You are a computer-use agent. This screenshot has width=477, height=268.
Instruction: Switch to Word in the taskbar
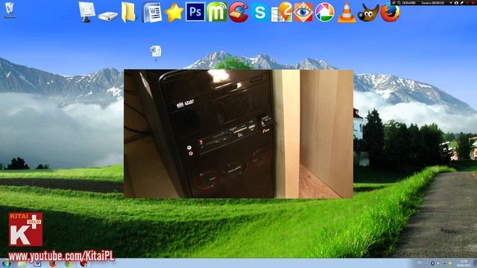(x=37, y=264)
